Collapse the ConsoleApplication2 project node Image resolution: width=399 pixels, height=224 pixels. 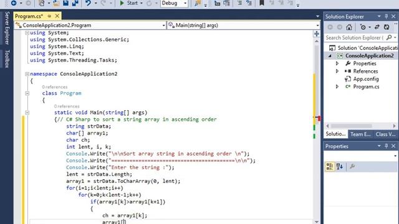[330, 55]
